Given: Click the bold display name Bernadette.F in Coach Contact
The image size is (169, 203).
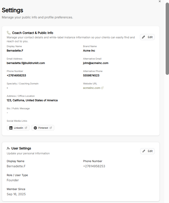Looking at the screenshot, I should click(x=15, y=51).
